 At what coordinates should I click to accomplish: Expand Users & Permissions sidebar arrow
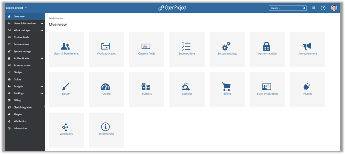(x=42, y=23)
